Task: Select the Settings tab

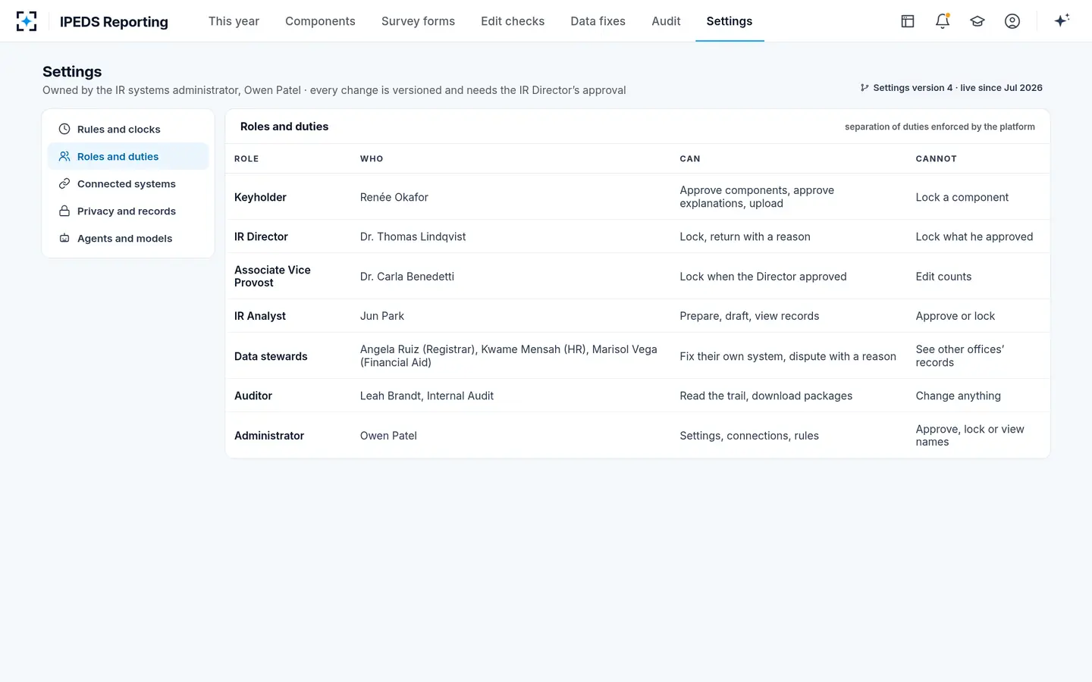Action: pos(730,21)
